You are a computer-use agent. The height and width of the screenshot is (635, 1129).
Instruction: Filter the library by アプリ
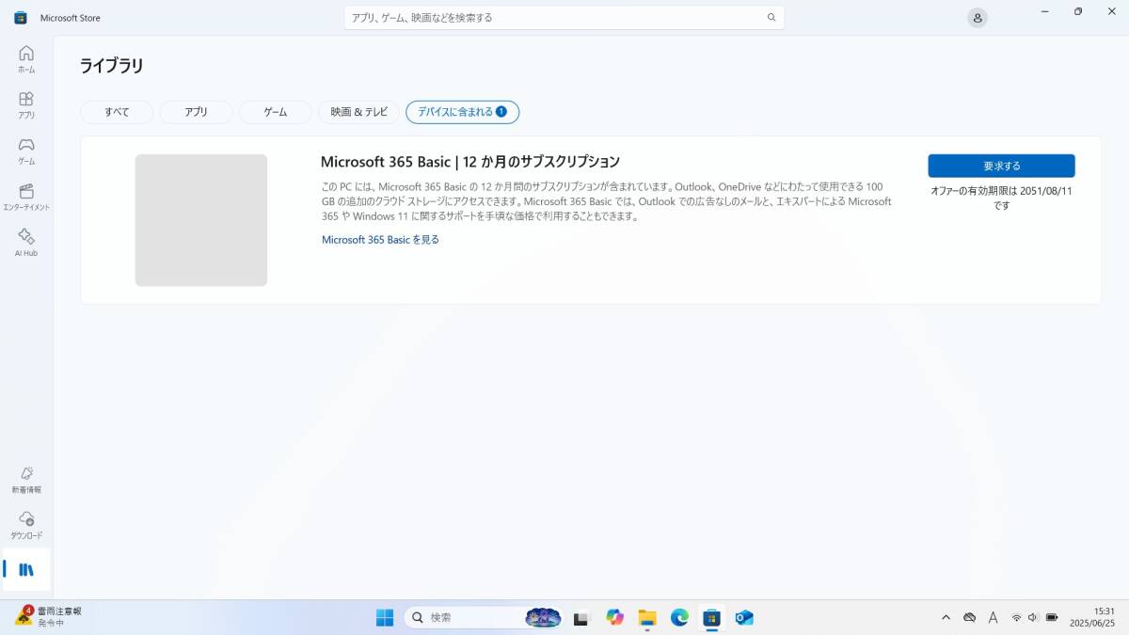click(196, 112)
